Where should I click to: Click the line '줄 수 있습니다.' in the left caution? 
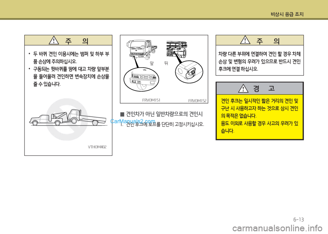click(x=47, y=84)
